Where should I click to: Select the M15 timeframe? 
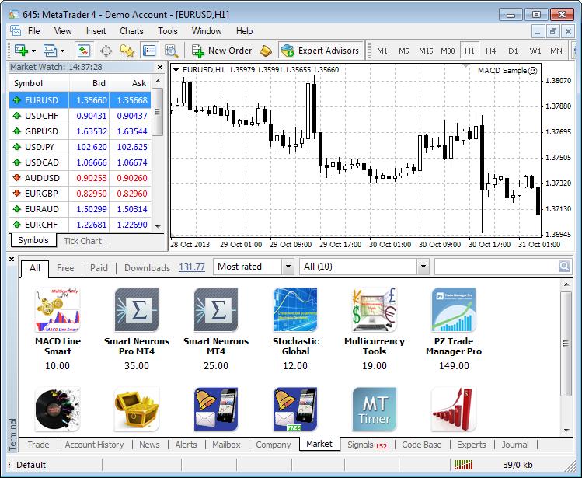pyautogui.click(x=426, y=51)
